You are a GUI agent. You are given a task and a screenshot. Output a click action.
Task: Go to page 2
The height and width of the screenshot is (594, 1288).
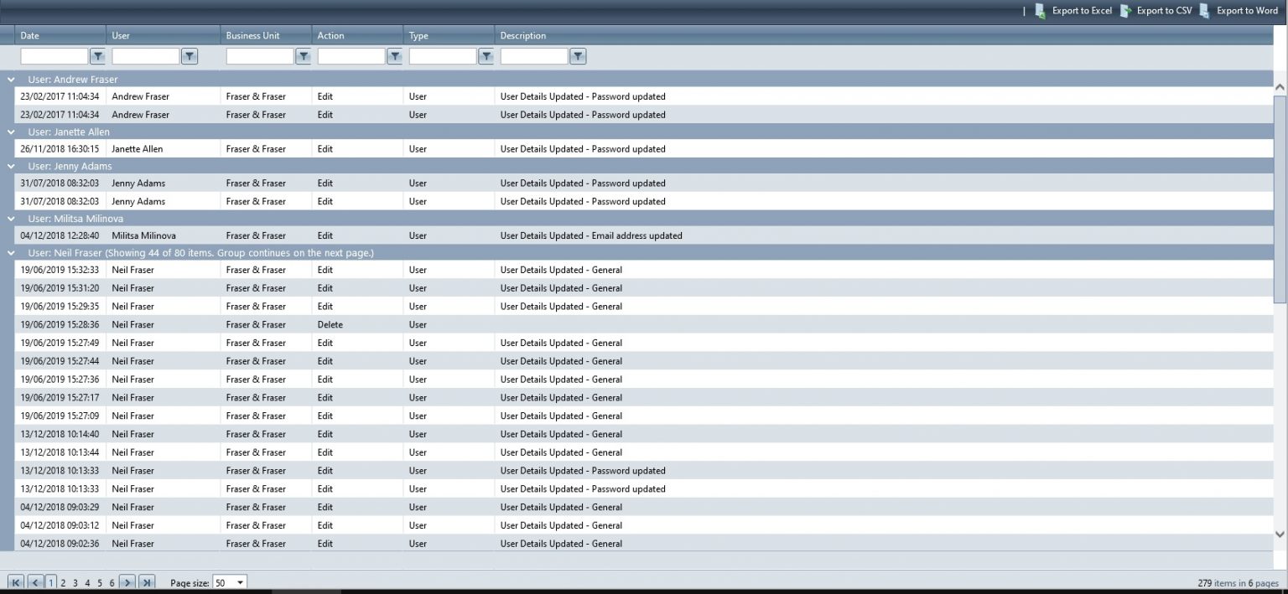click(63, 583)
